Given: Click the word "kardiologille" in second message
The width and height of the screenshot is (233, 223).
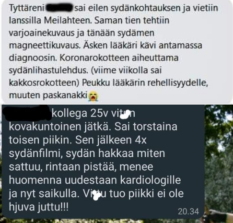Looking at the screenshot, I should [151, 180].
